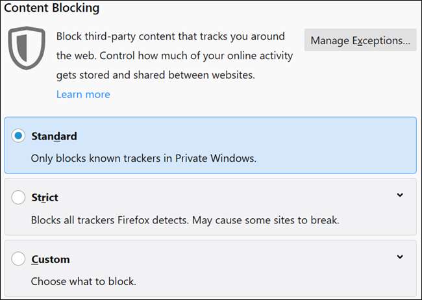Follow the Learn more link
Screen dimensions: 422x300
click(83, 94)
